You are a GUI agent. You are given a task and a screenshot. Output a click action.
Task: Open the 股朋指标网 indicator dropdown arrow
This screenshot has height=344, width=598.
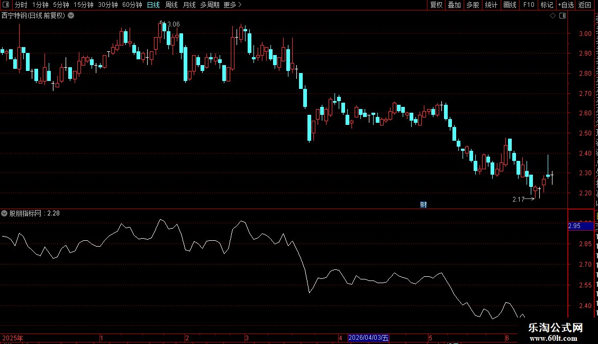coord(4,214)
